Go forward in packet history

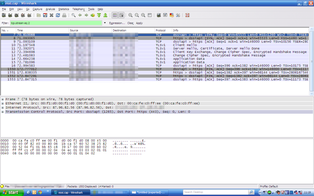[86, 15]
